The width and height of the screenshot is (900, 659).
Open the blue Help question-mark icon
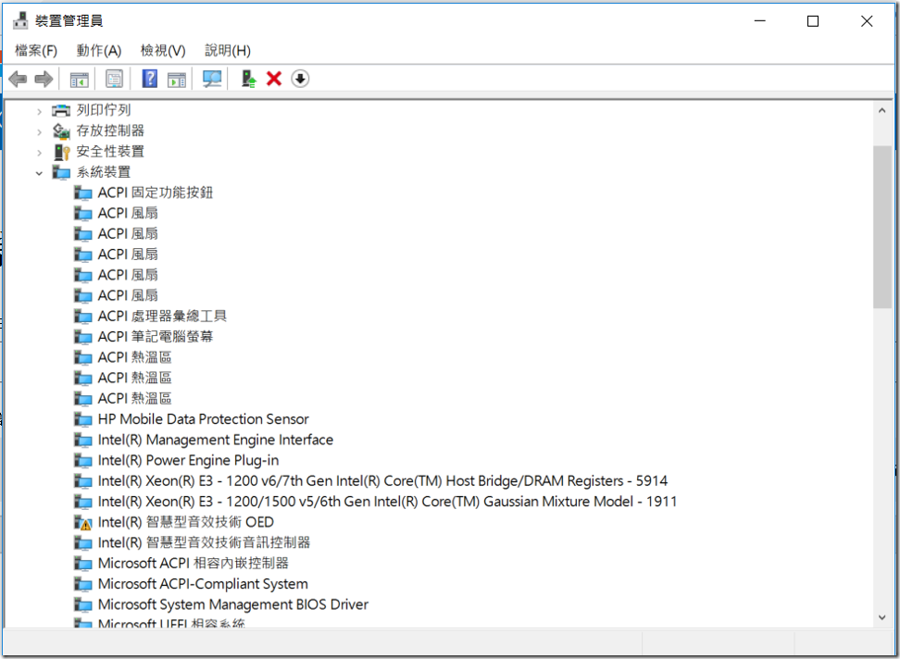150,79
